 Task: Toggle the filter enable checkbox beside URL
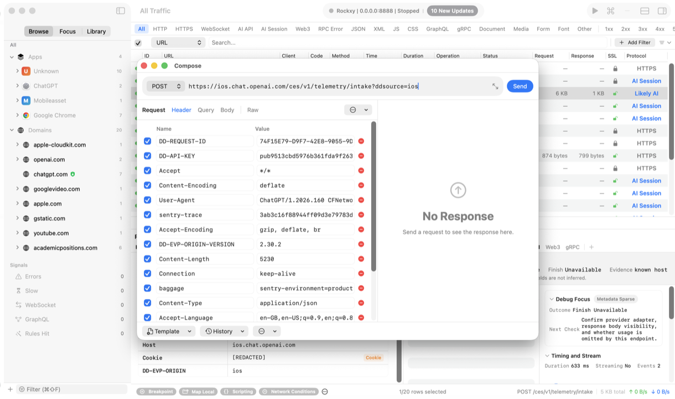(138, 43)
